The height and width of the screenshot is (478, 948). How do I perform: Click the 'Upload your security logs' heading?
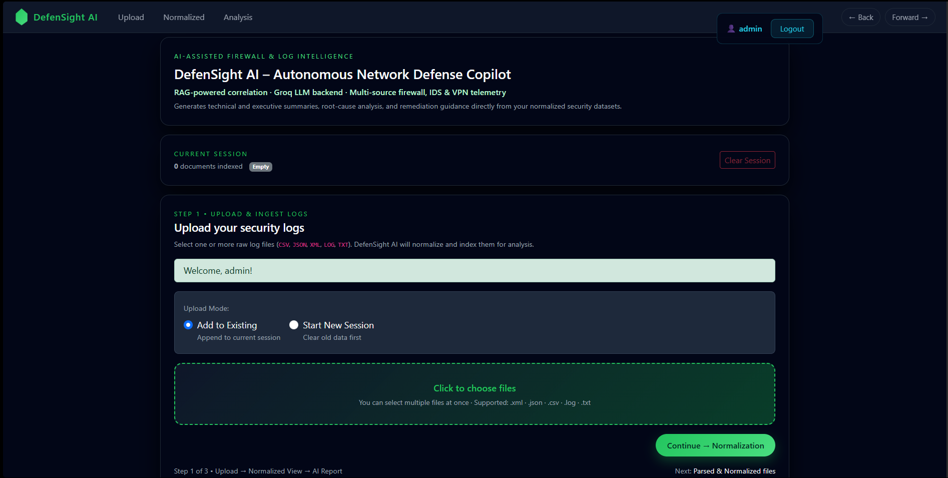click(239, 228)
